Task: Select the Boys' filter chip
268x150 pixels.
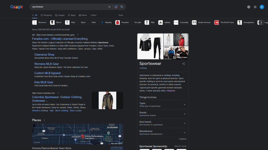Action: tap(83, 22)
